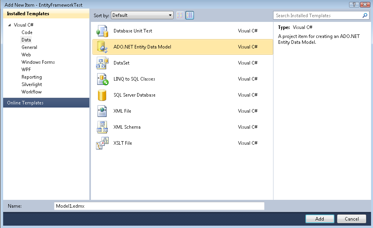The image size is (373, 228).
Task: Click the ADO.NET Entity Data Model icon
Action: pos(102,47)
